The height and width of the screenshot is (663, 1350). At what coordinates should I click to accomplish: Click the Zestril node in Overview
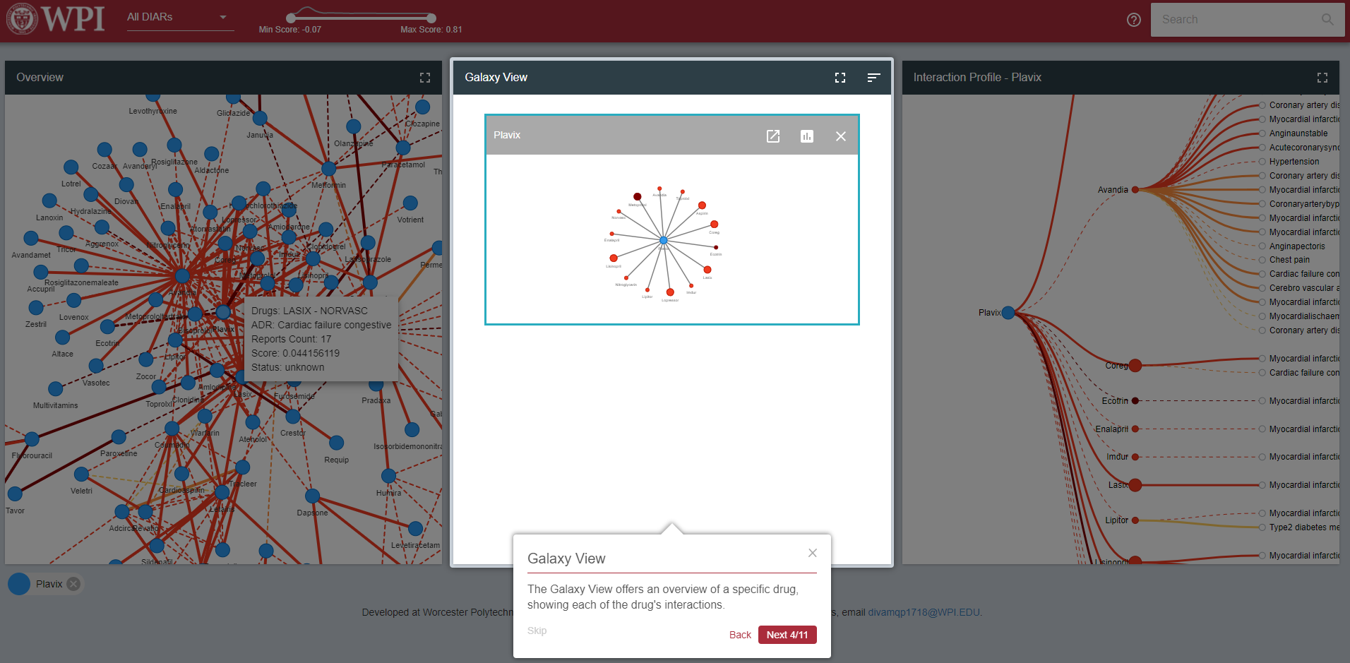36,308
